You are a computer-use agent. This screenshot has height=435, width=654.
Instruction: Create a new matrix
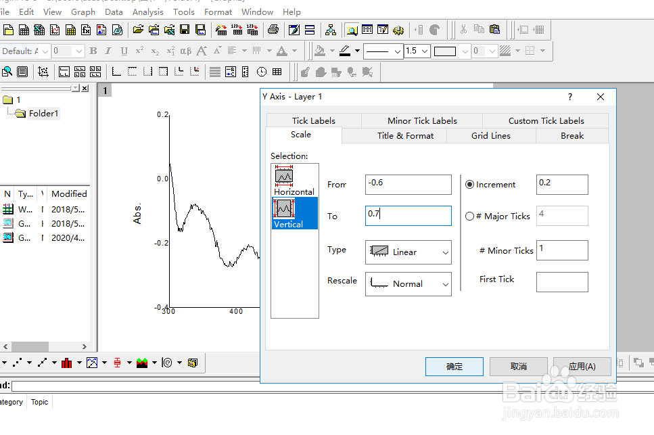70,30
